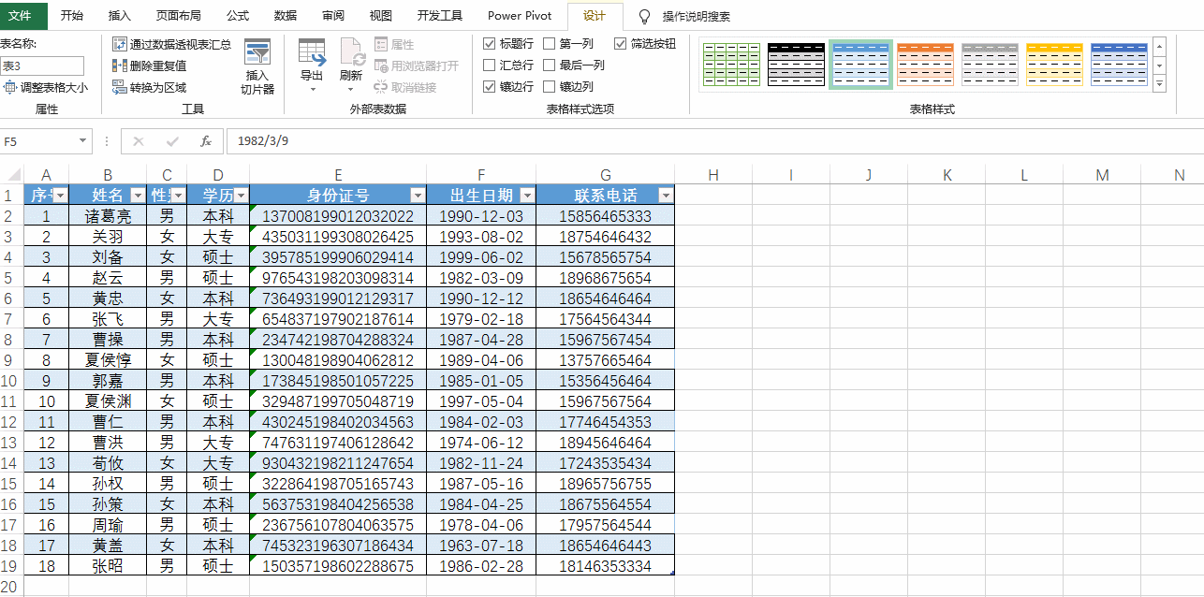Screen dimensions: 1204x597
Task: Click Convert to Range (转换为区域)
Action: (149, 87)
